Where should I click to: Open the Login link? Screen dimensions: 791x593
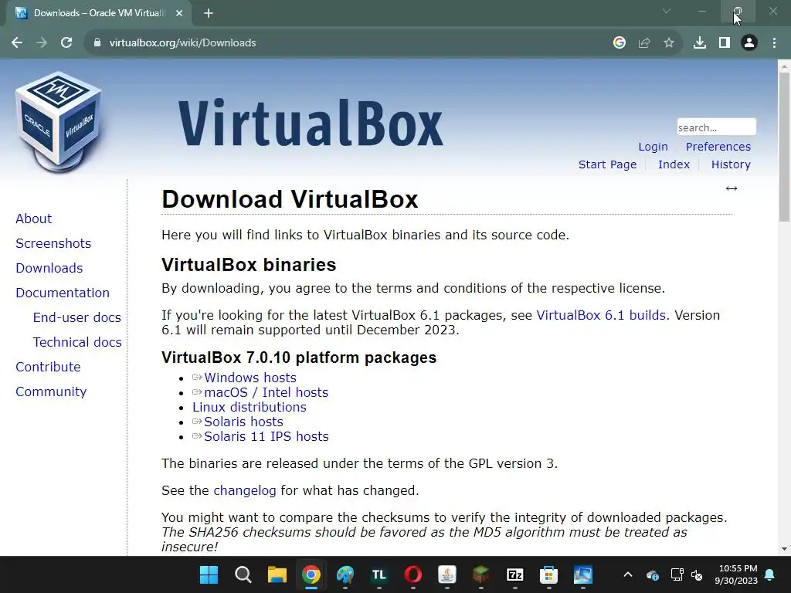coord(653,147)
